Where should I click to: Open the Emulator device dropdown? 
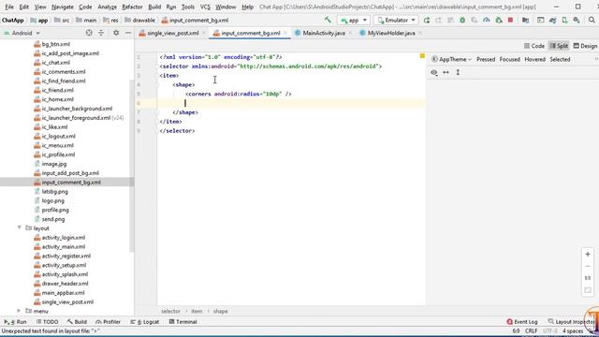point(396,21)
